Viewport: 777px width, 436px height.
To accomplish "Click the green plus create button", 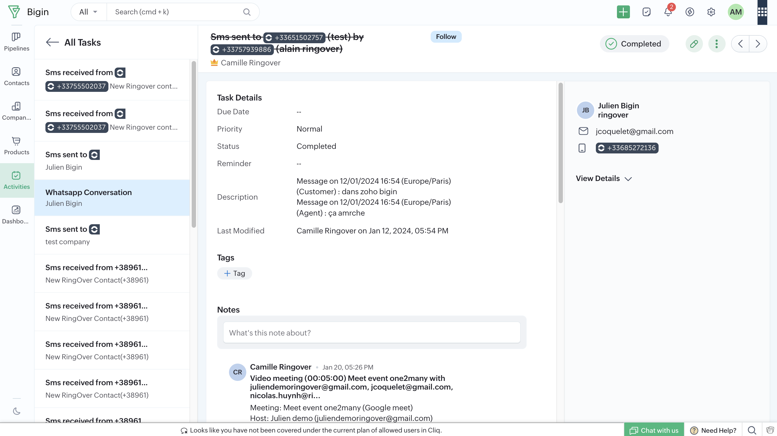I will pos(623,12).
